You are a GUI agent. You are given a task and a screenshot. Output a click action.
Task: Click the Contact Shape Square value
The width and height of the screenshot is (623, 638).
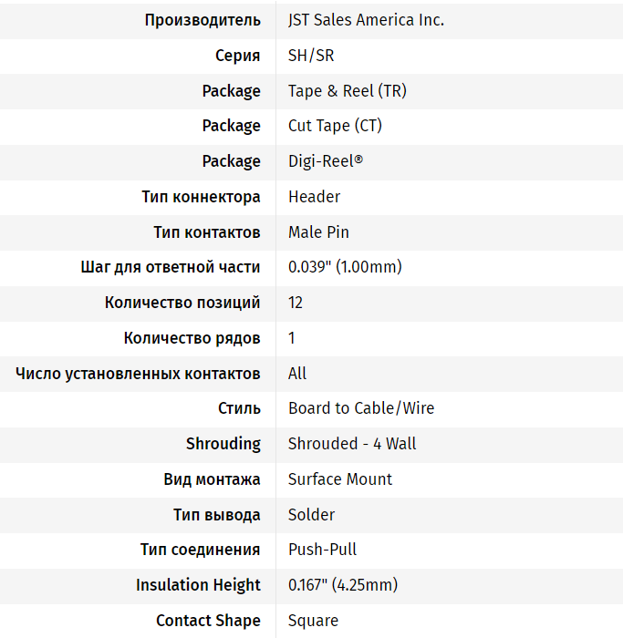click(313, 621)
